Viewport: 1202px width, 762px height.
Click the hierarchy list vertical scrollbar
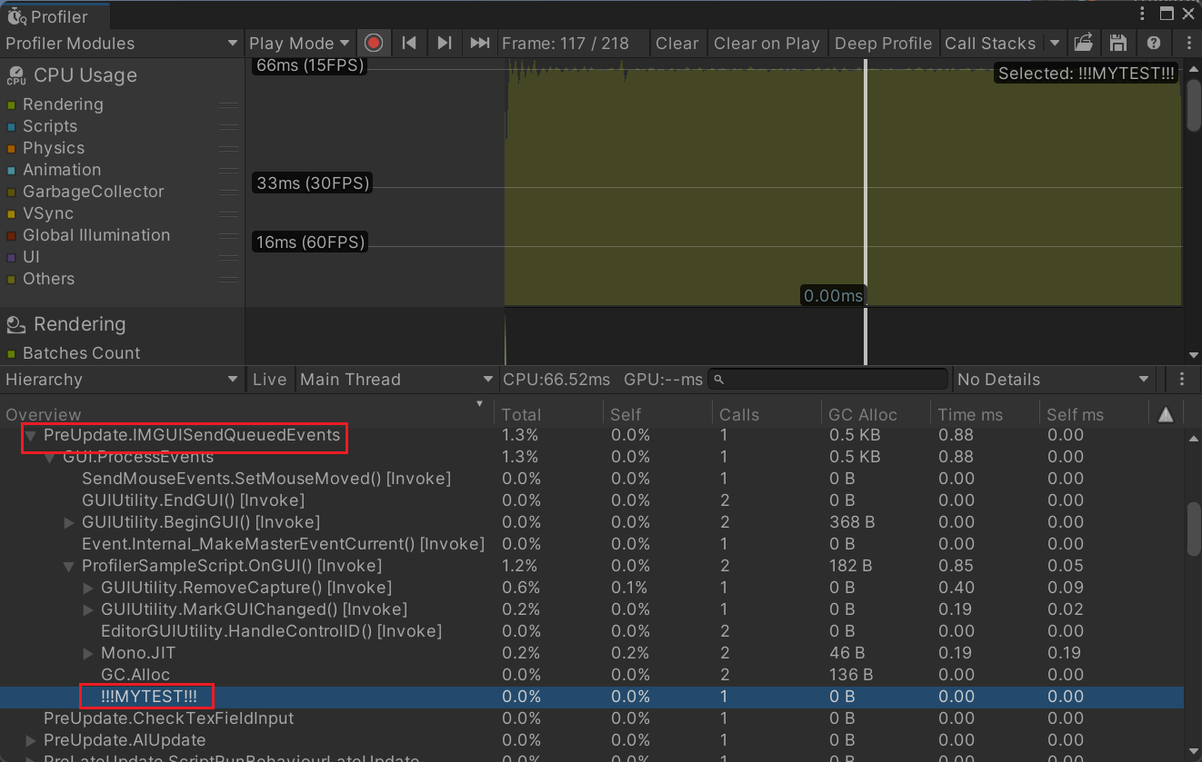coord(1195,528)
